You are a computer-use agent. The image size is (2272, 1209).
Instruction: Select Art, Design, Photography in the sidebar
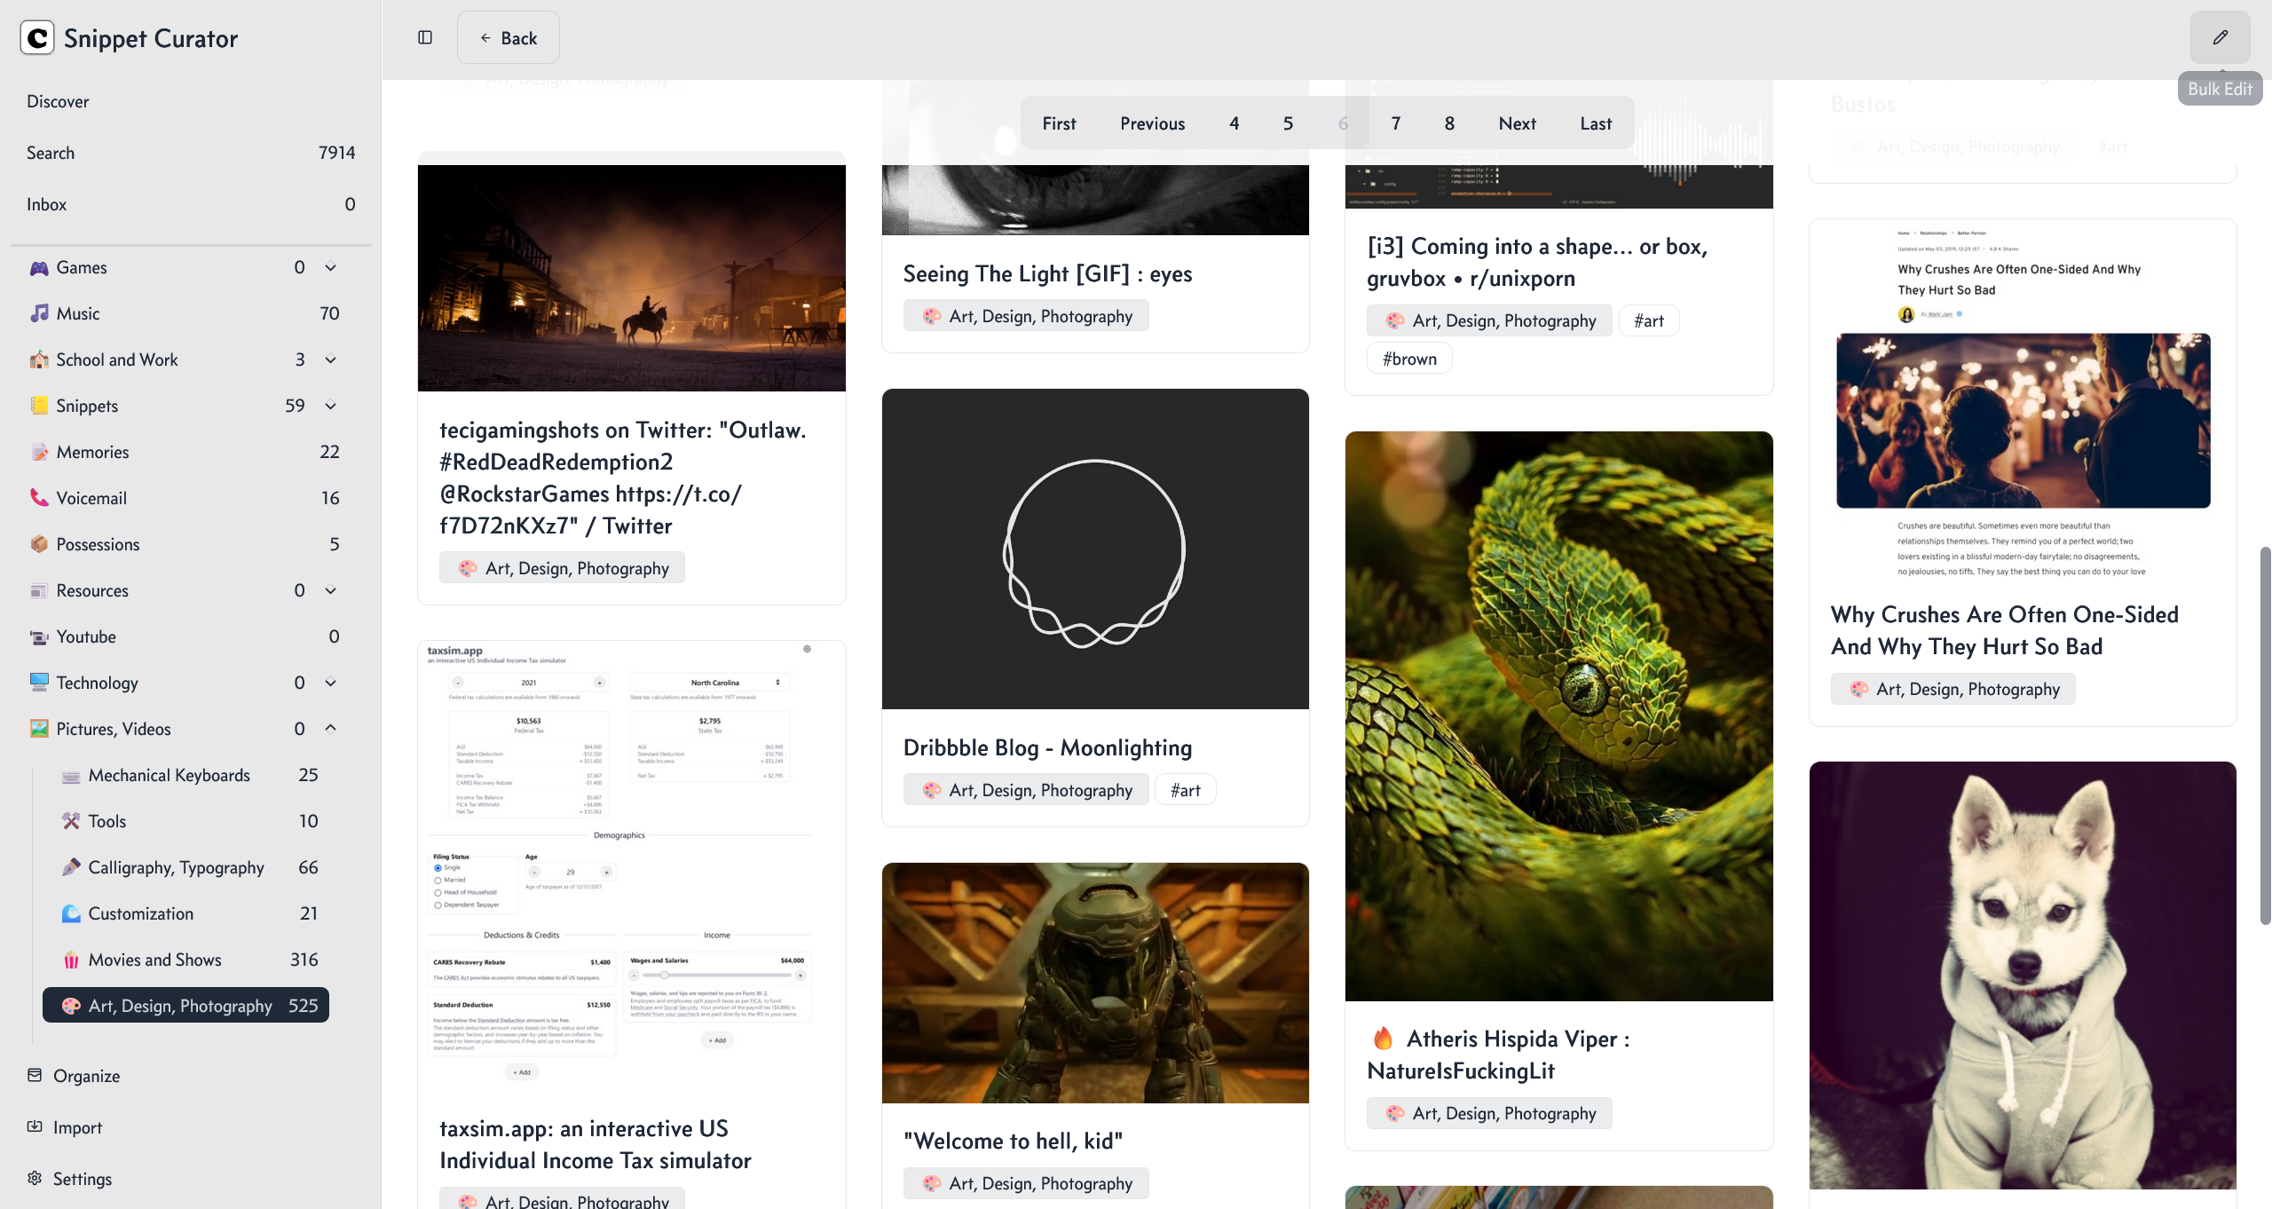(x=186, y=1005)
